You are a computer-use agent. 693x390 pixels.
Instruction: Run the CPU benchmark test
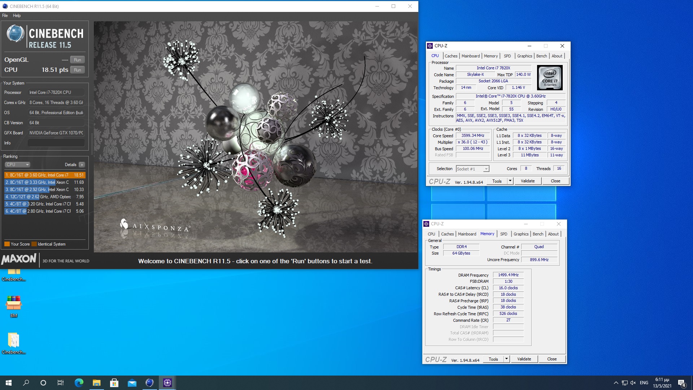point(78,70)
